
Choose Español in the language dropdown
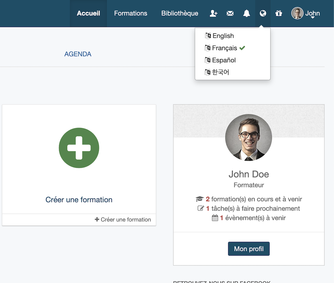(224, 60)
